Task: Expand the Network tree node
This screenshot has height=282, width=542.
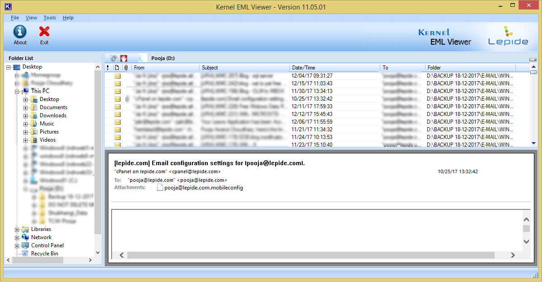Action: 17,238
